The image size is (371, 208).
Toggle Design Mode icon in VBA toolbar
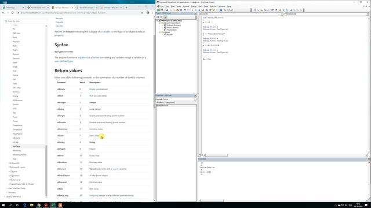point(202,10)
